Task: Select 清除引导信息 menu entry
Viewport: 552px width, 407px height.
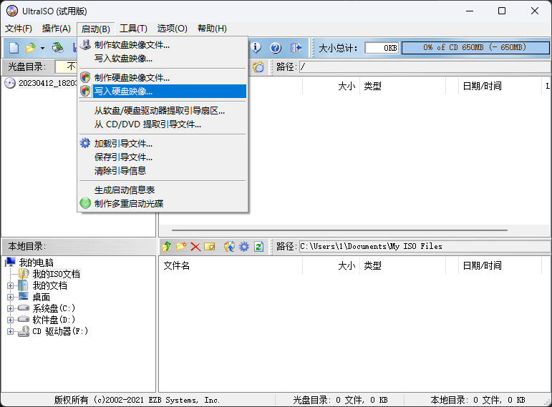Action: point(163,171)
